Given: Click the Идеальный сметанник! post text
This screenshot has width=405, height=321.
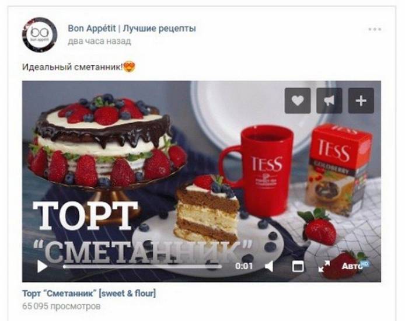Looking at the screenshot, I should point(72,67).
